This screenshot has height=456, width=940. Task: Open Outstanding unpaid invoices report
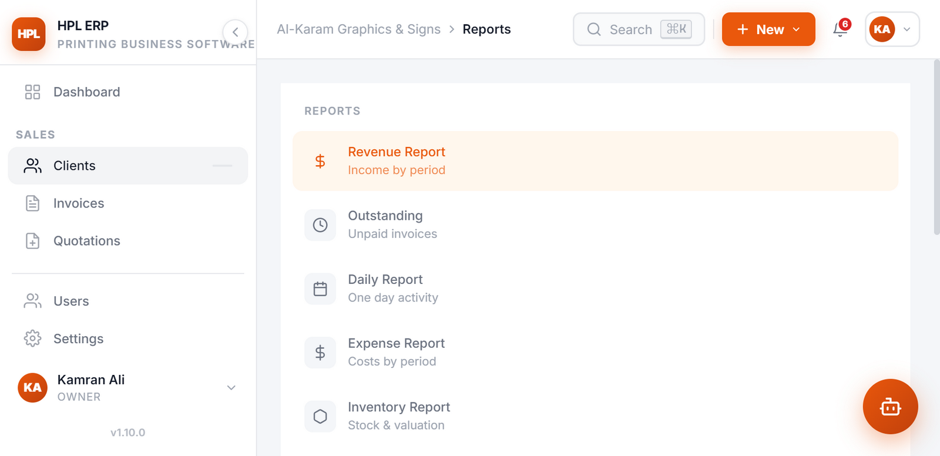click(x=595, y=225)
